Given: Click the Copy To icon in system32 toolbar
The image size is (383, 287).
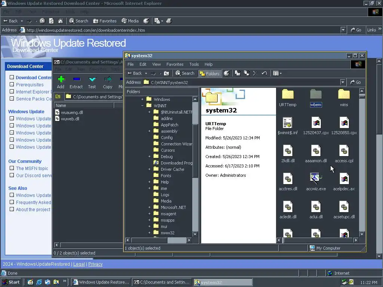Looking at the screenshot, I should coord(247,73).
